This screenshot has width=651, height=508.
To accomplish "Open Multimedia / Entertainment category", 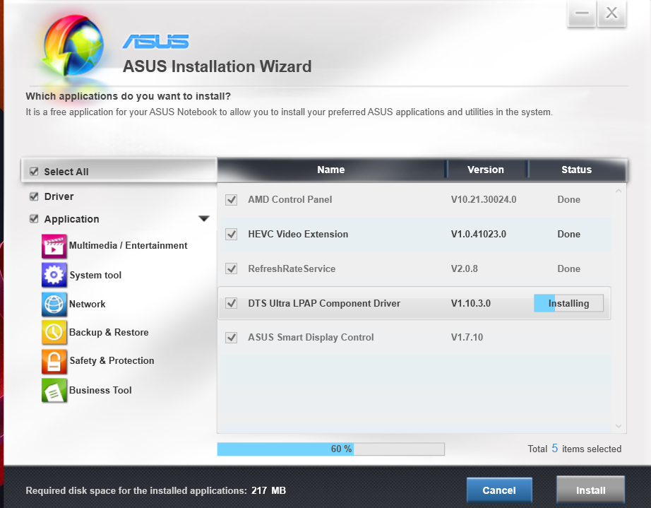I will tap(129, 245).
